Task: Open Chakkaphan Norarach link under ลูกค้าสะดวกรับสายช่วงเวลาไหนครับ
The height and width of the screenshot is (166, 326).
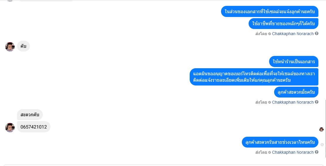Action: (293, 152)
